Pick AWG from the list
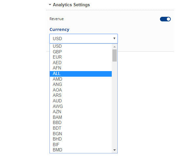This screenshot has height=157, width=177. 81,106
